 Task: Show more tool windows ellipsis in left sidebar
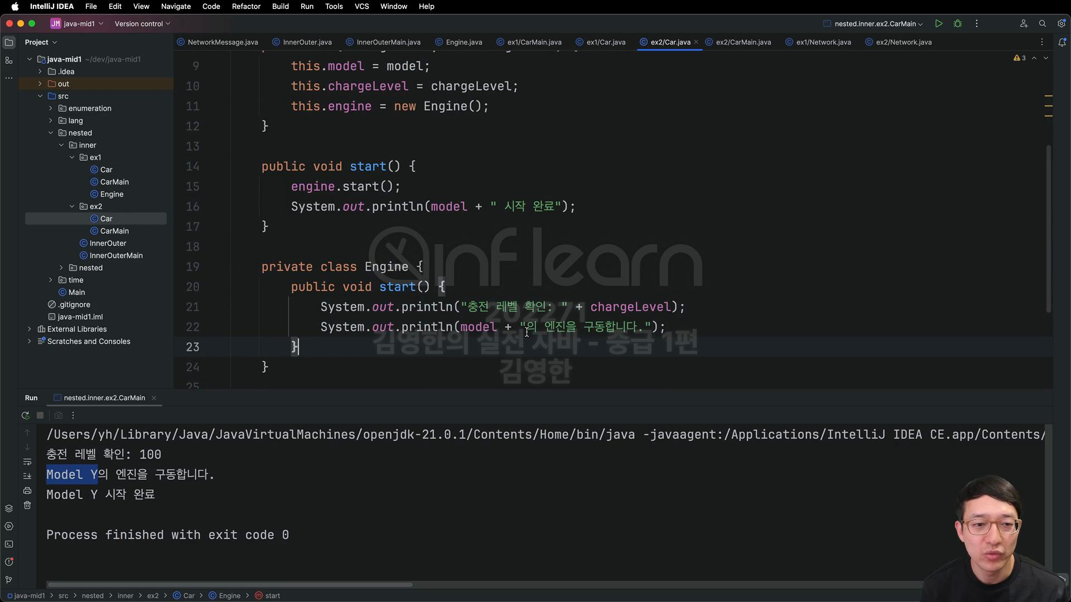tap(9, 78)
